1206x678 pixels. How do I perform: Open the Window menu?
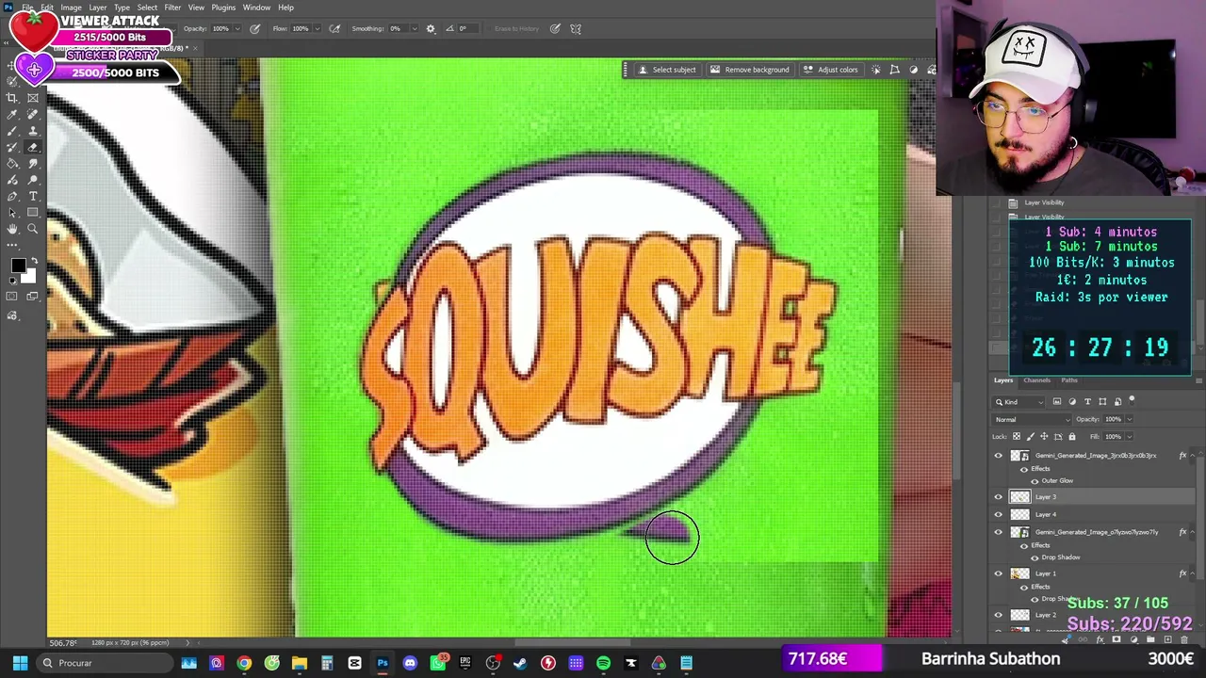[256, 8]
